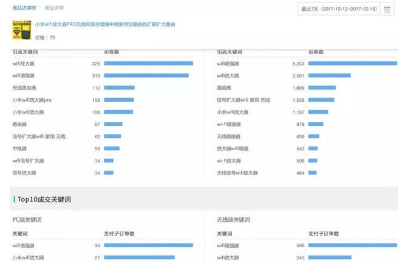Click the visitor count 326

tap(96, 64)
